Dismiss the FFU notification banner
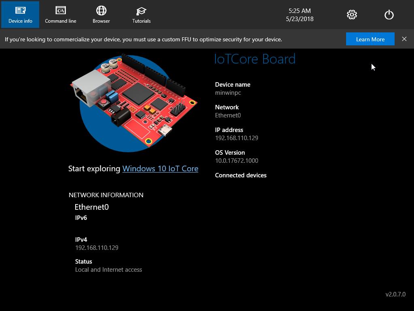 404,39
